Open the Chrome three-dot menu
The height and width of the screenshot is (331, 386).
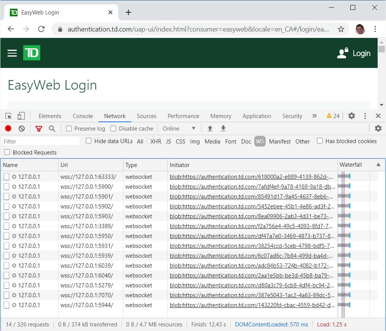coord(375,29)
